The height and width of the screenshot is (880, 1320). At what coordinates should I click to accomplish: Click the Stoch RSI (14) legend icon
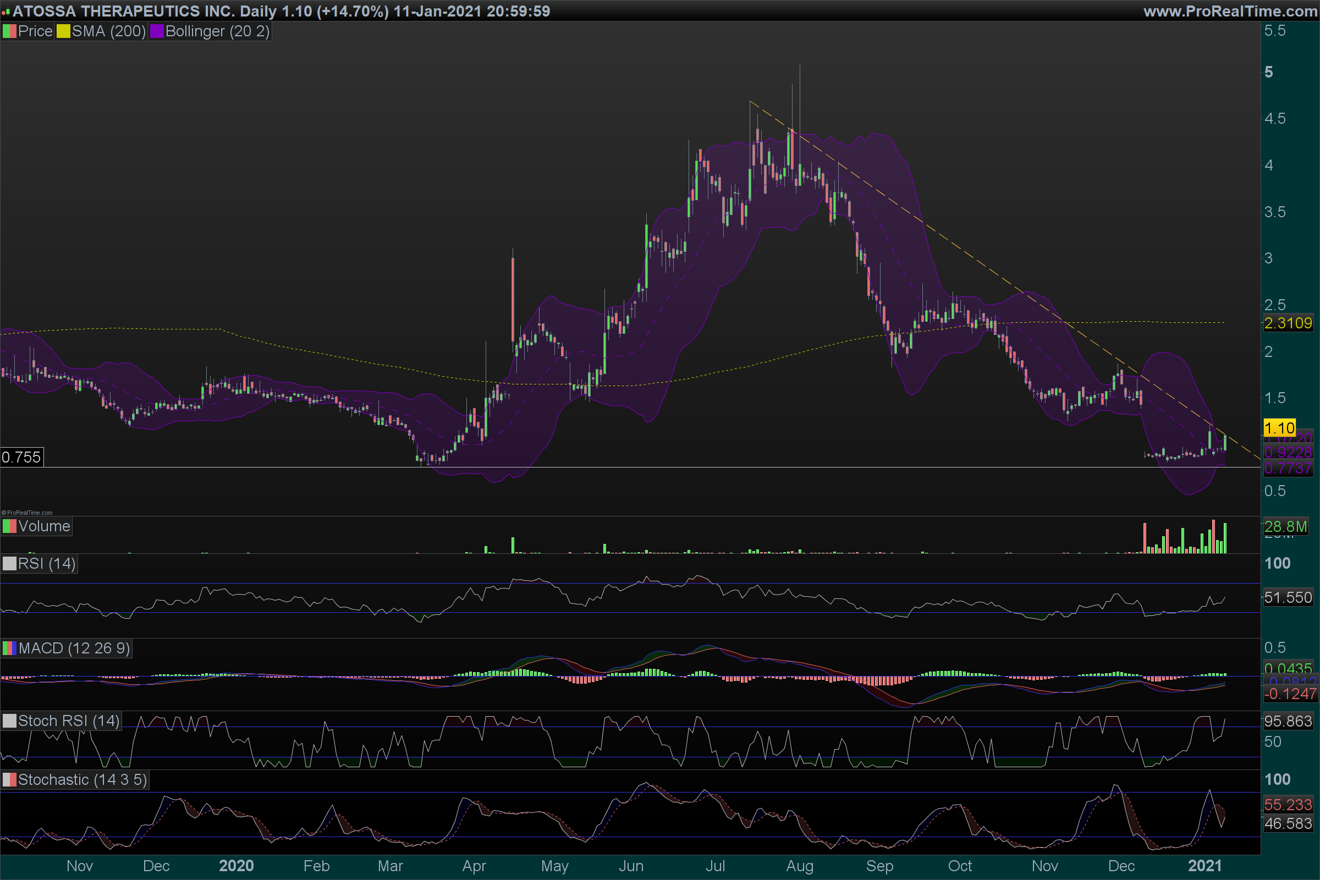click(9, 721)
